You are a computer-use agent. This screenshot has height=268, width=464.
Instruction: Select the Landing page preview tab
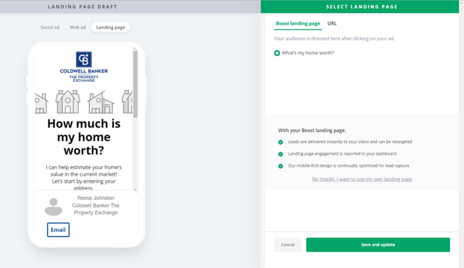pos(111,27)
